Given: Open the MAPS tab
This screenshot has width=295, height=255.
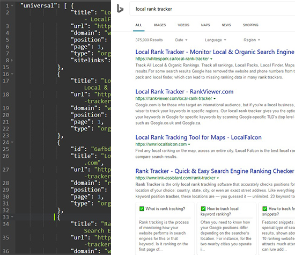Looking at the screenshot, I should pos(205,25).
